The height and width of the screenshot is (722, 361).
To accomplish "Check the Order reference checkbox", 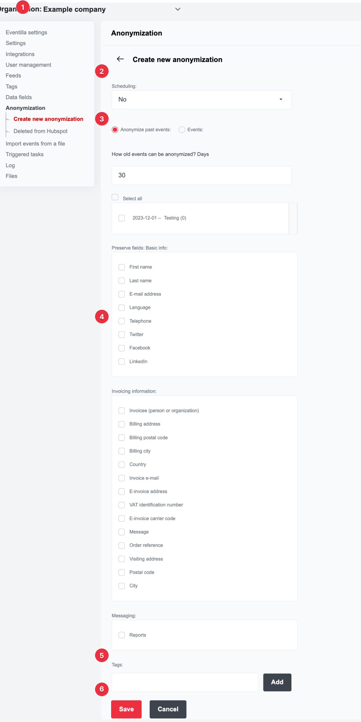I will (x=122, y=545).
